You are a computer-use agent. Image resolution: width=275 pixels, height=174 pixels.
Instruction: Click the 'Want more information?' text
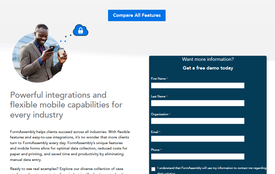click(x=208, y=59)
